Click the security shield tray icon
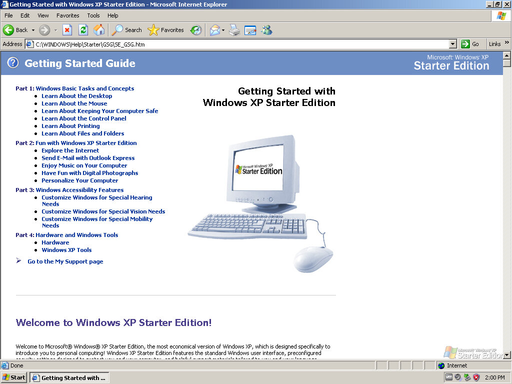 [476, 377]
